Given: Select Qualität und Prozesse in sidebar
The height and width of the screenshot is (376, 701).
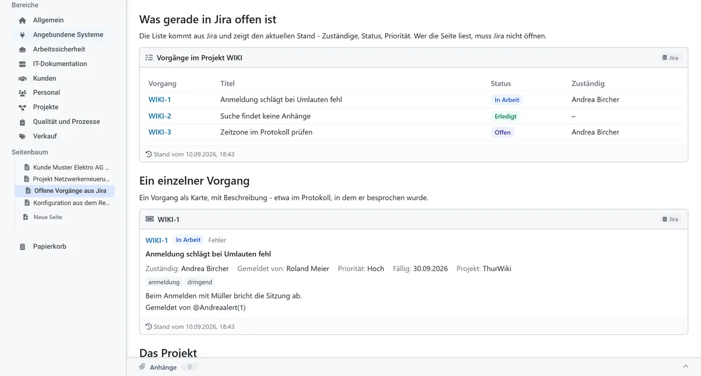Looking at the screenshot, I should (67, 122).
